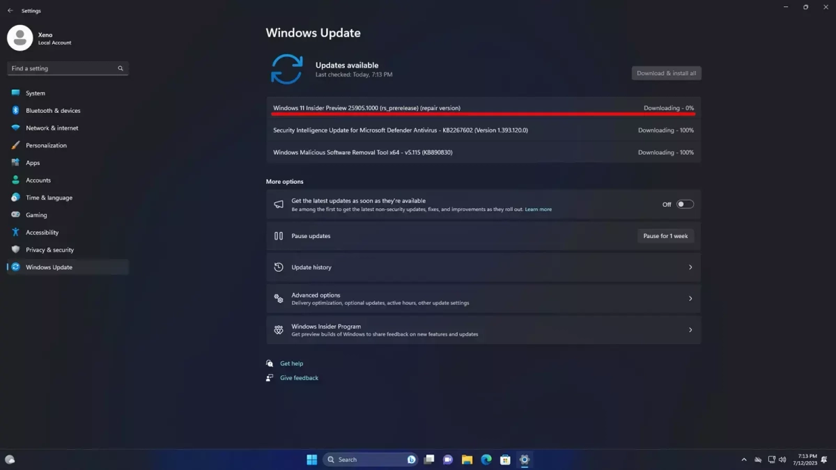Open the Personalization brush icon
This screenshot has width=836, height=470.
click(15, 145)
